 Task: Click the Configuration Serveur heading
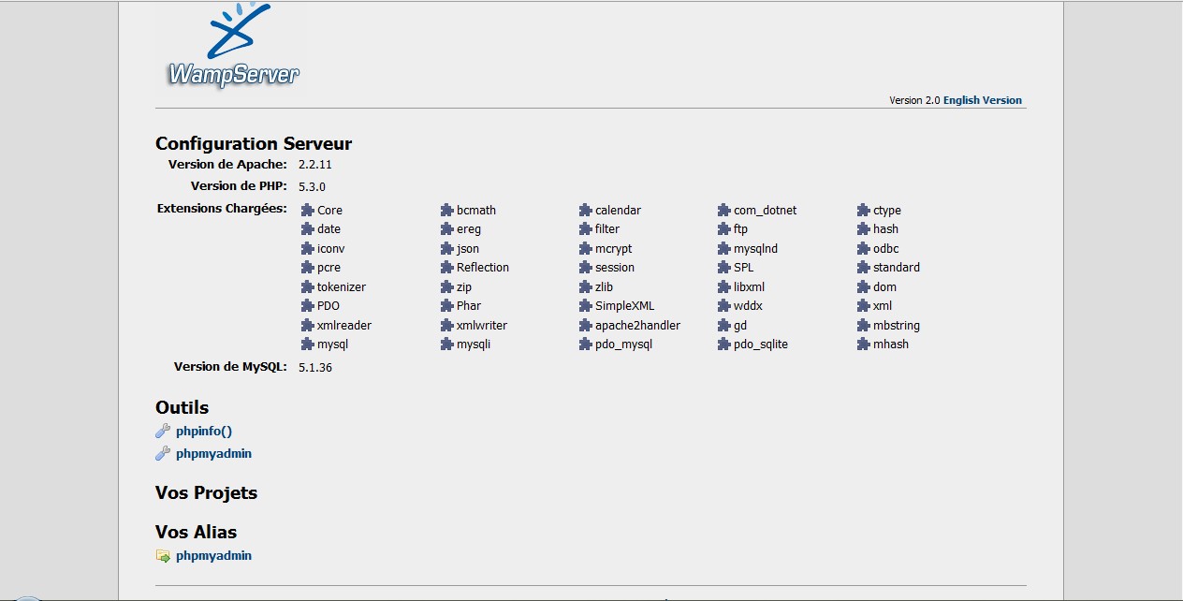[254, 143]
